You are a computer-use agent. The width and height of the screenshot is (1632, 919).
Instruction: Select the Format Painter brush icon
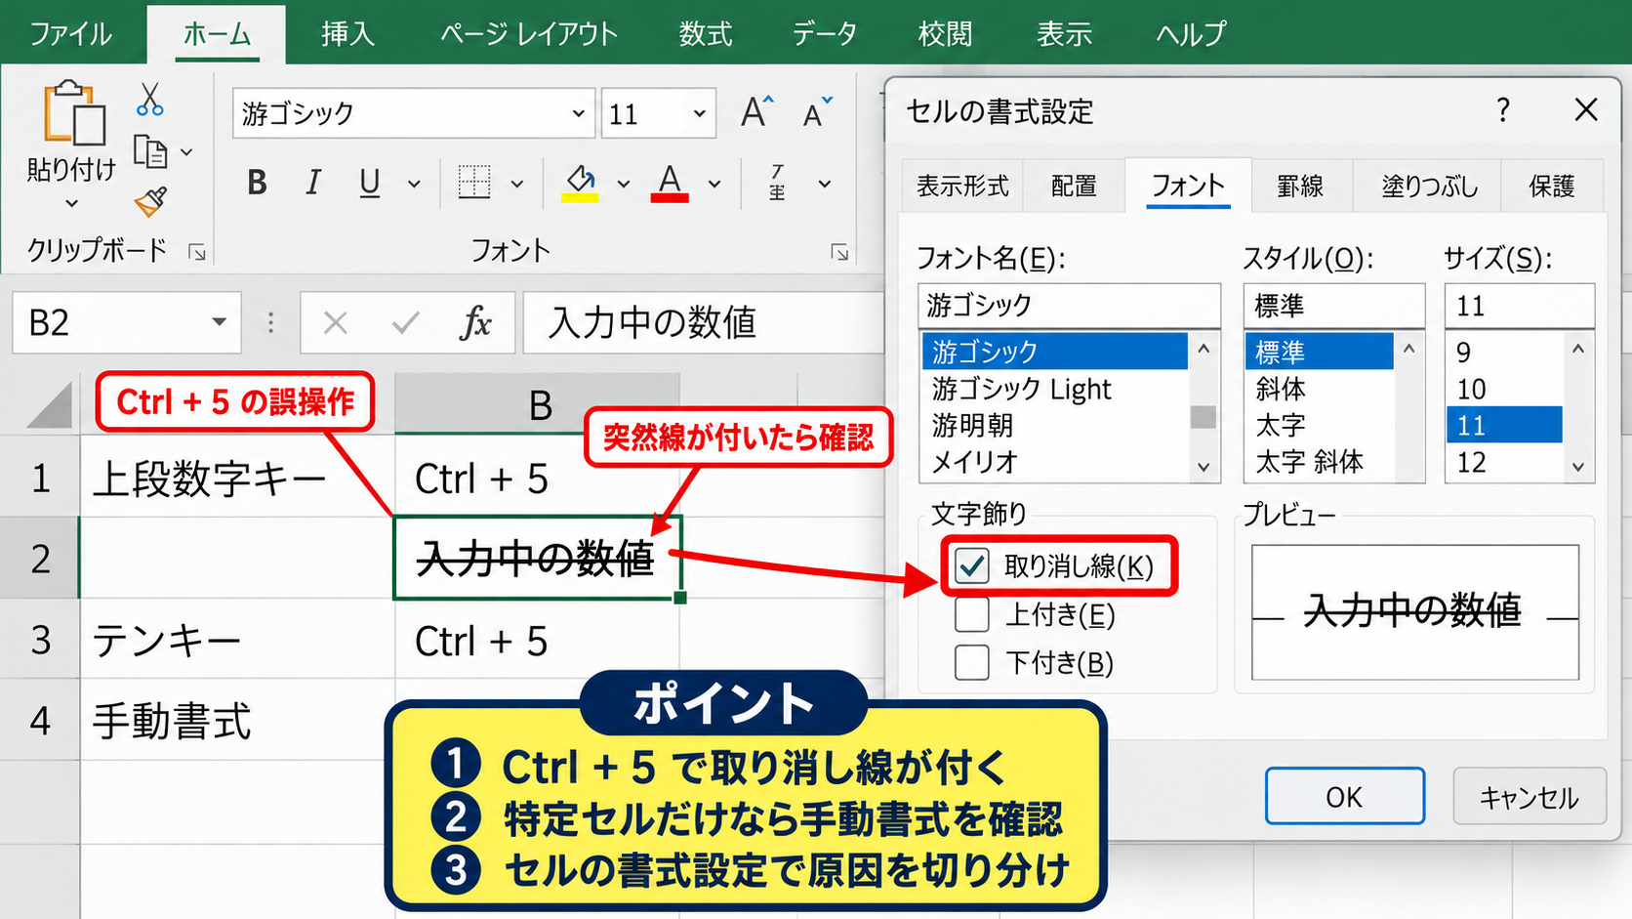pos(150,201)
